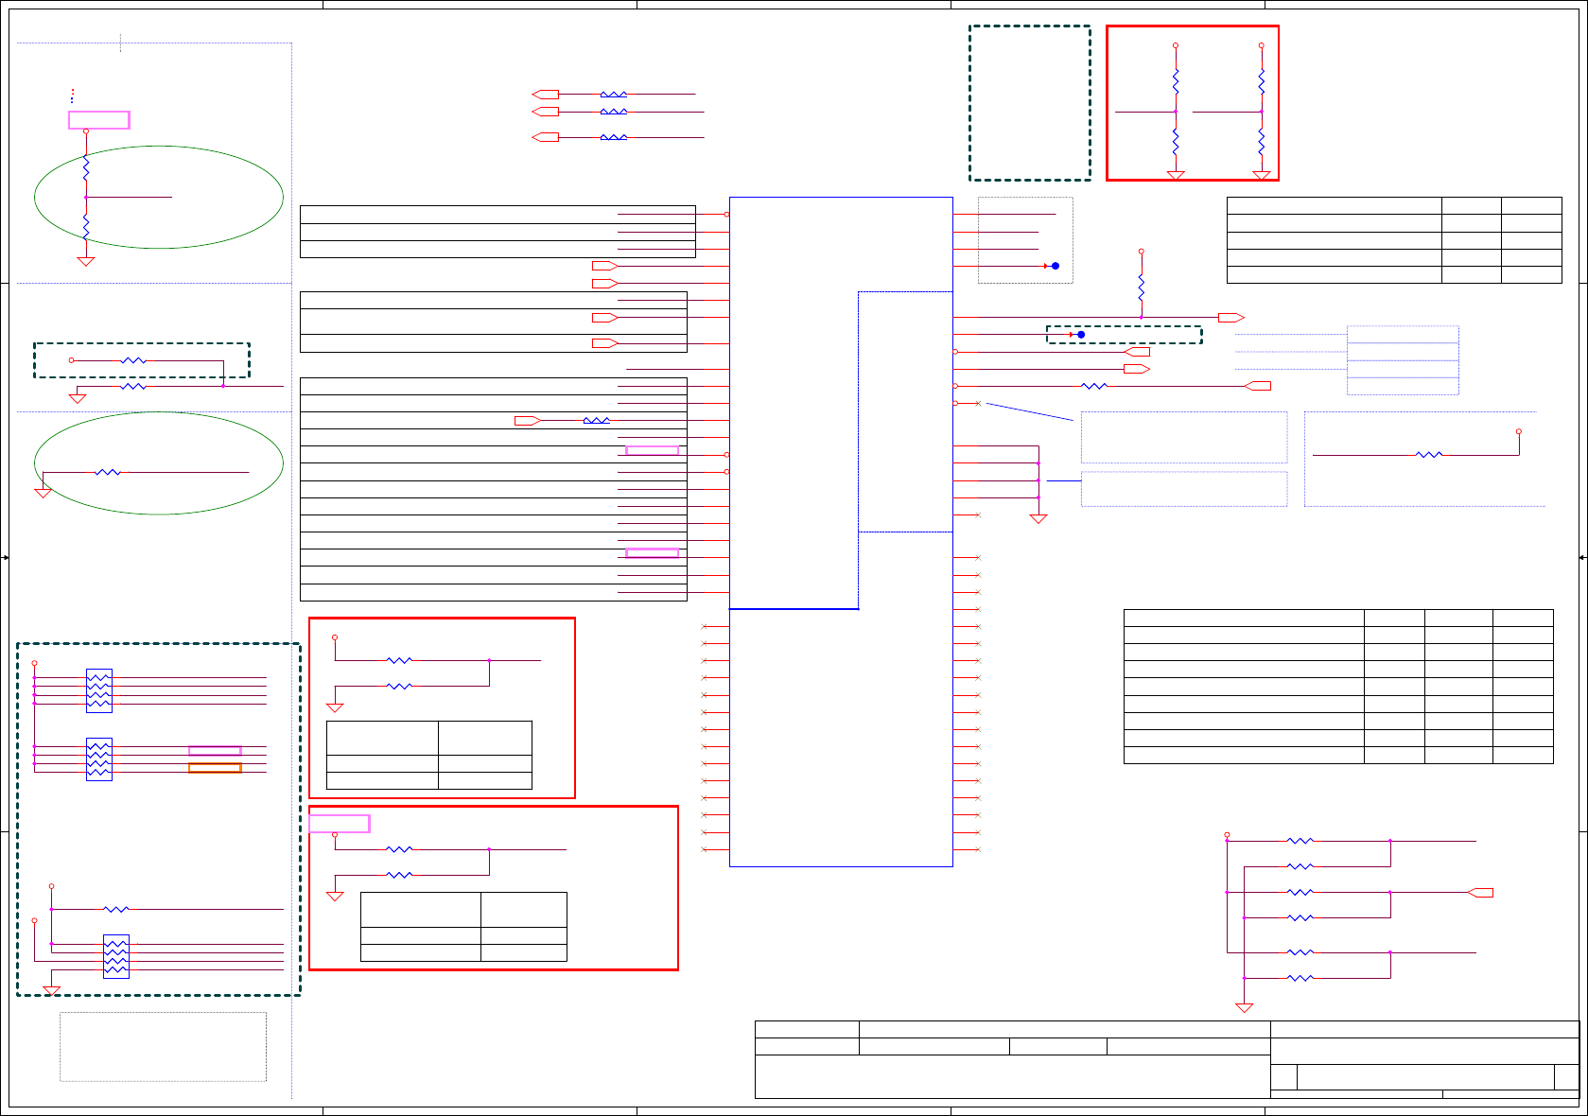This screenshot has height=1116, width=1588.
Task: Select the large blue IC body rectangle
Action: click(841, 532)
